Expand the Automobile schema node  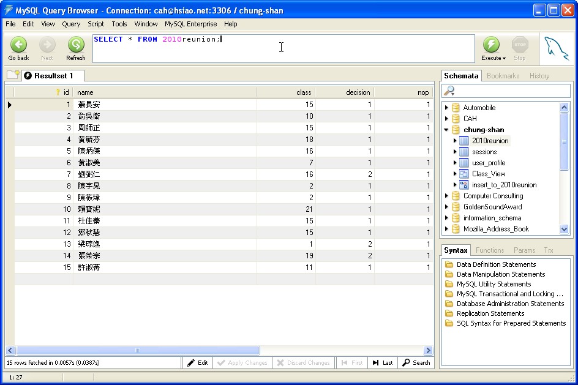446,108
